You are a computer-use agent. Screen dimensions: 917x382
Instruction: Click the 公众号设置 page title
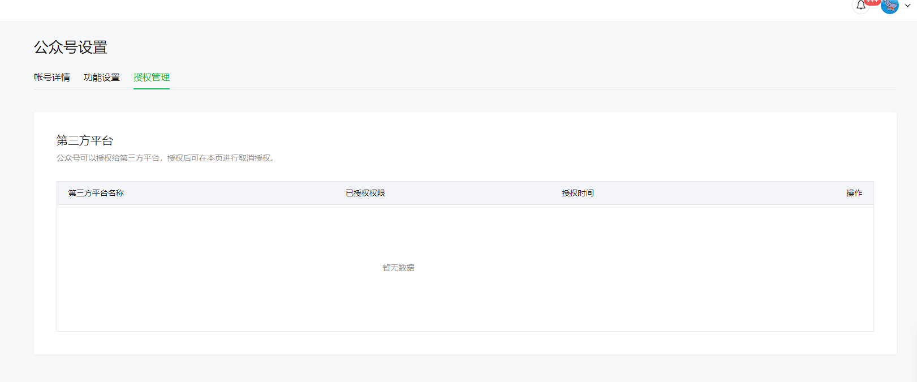pos(71,47)
